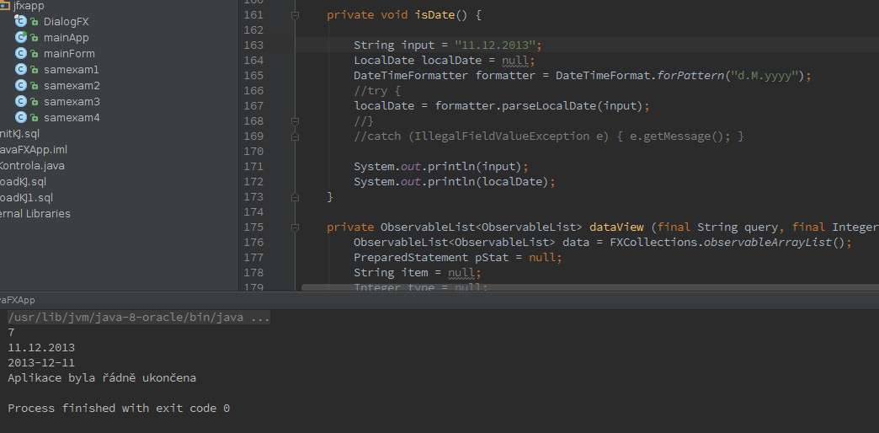Select the samexam2 class icon
This screenshot has height=433, width=879.
(21, 85)
